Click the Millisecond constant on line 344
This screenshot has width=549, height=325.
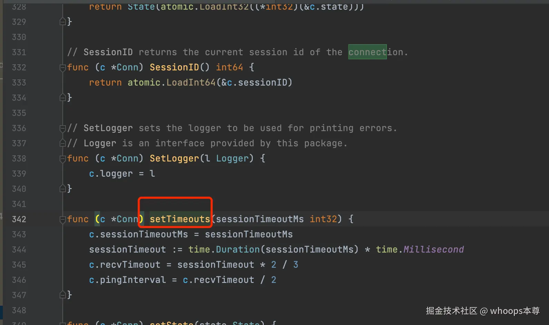(x=433, y=249)
